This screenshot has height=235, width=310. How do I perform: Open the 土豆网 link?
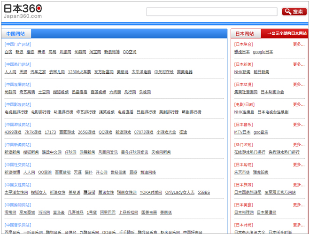[x=44, y=92]
